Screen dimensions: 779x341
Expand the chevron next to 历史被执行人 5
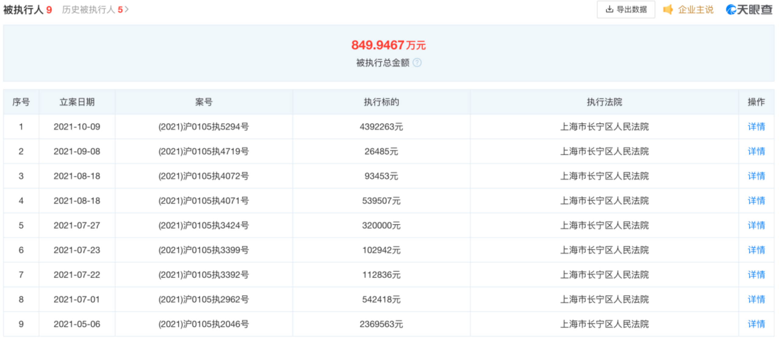tap(127, 10)
